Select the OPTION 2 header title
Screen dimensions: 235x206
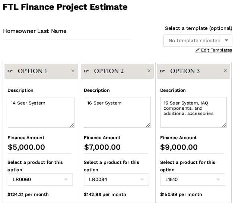109,71
